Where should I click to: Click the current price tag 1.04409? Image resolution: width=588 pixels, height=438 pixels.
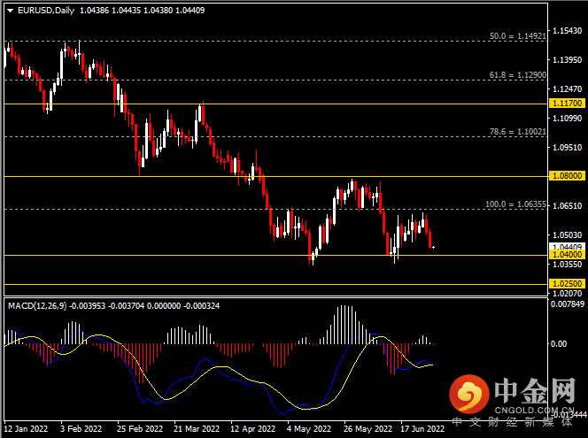tap(567, 247)
